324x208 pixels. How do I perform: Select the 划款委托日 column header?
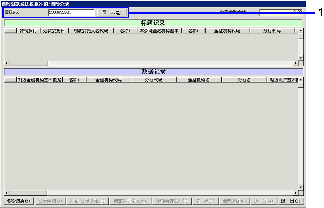coord(54,31)
